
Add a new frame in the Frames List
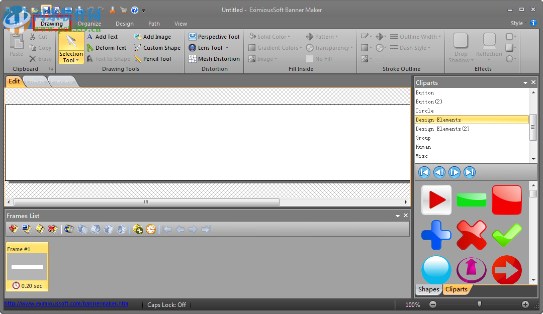[12, 229]
